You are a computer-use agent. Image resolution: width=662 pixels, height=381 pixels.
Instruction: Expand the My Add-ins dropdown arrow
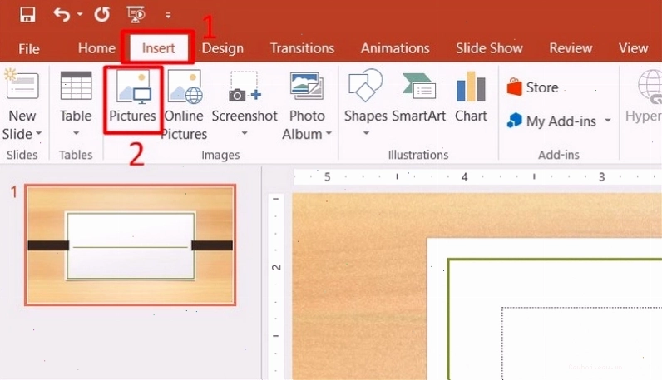click(608, 121)
